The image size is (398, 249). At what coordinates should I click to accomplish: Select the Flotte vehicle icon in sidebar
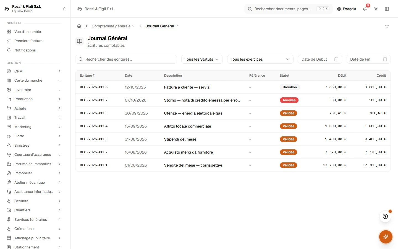tap(9, 136)
